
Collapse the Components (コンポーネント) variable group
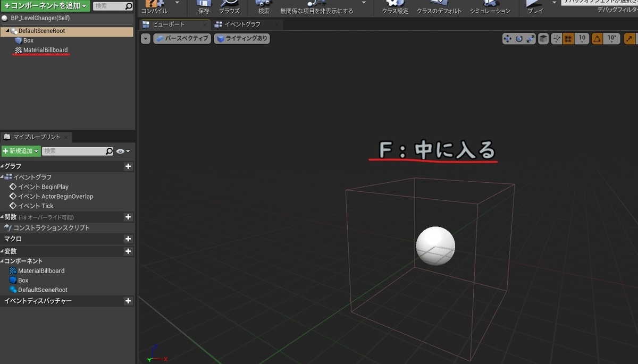coord(2,261)
